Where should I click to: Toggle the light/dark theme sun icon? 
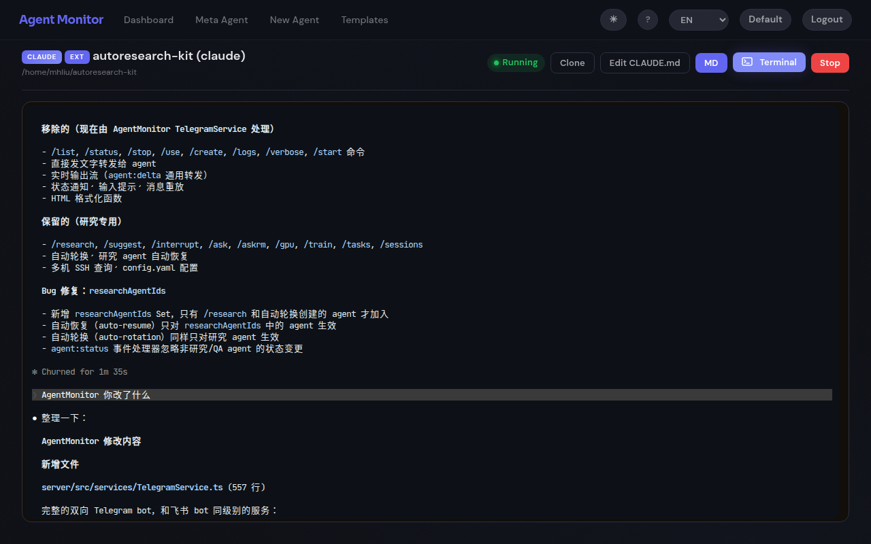613,20
